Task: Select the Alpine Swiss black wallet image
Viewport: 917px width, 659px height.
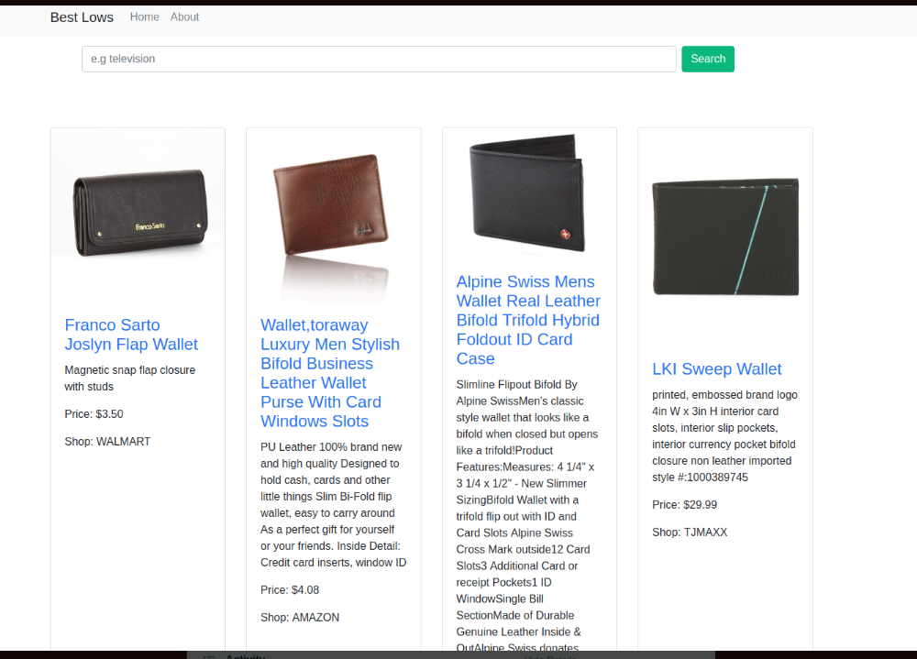Action: [x=529, y=193]
